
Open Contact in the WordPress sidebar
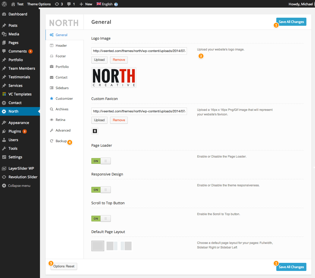(x=20, y=103)
